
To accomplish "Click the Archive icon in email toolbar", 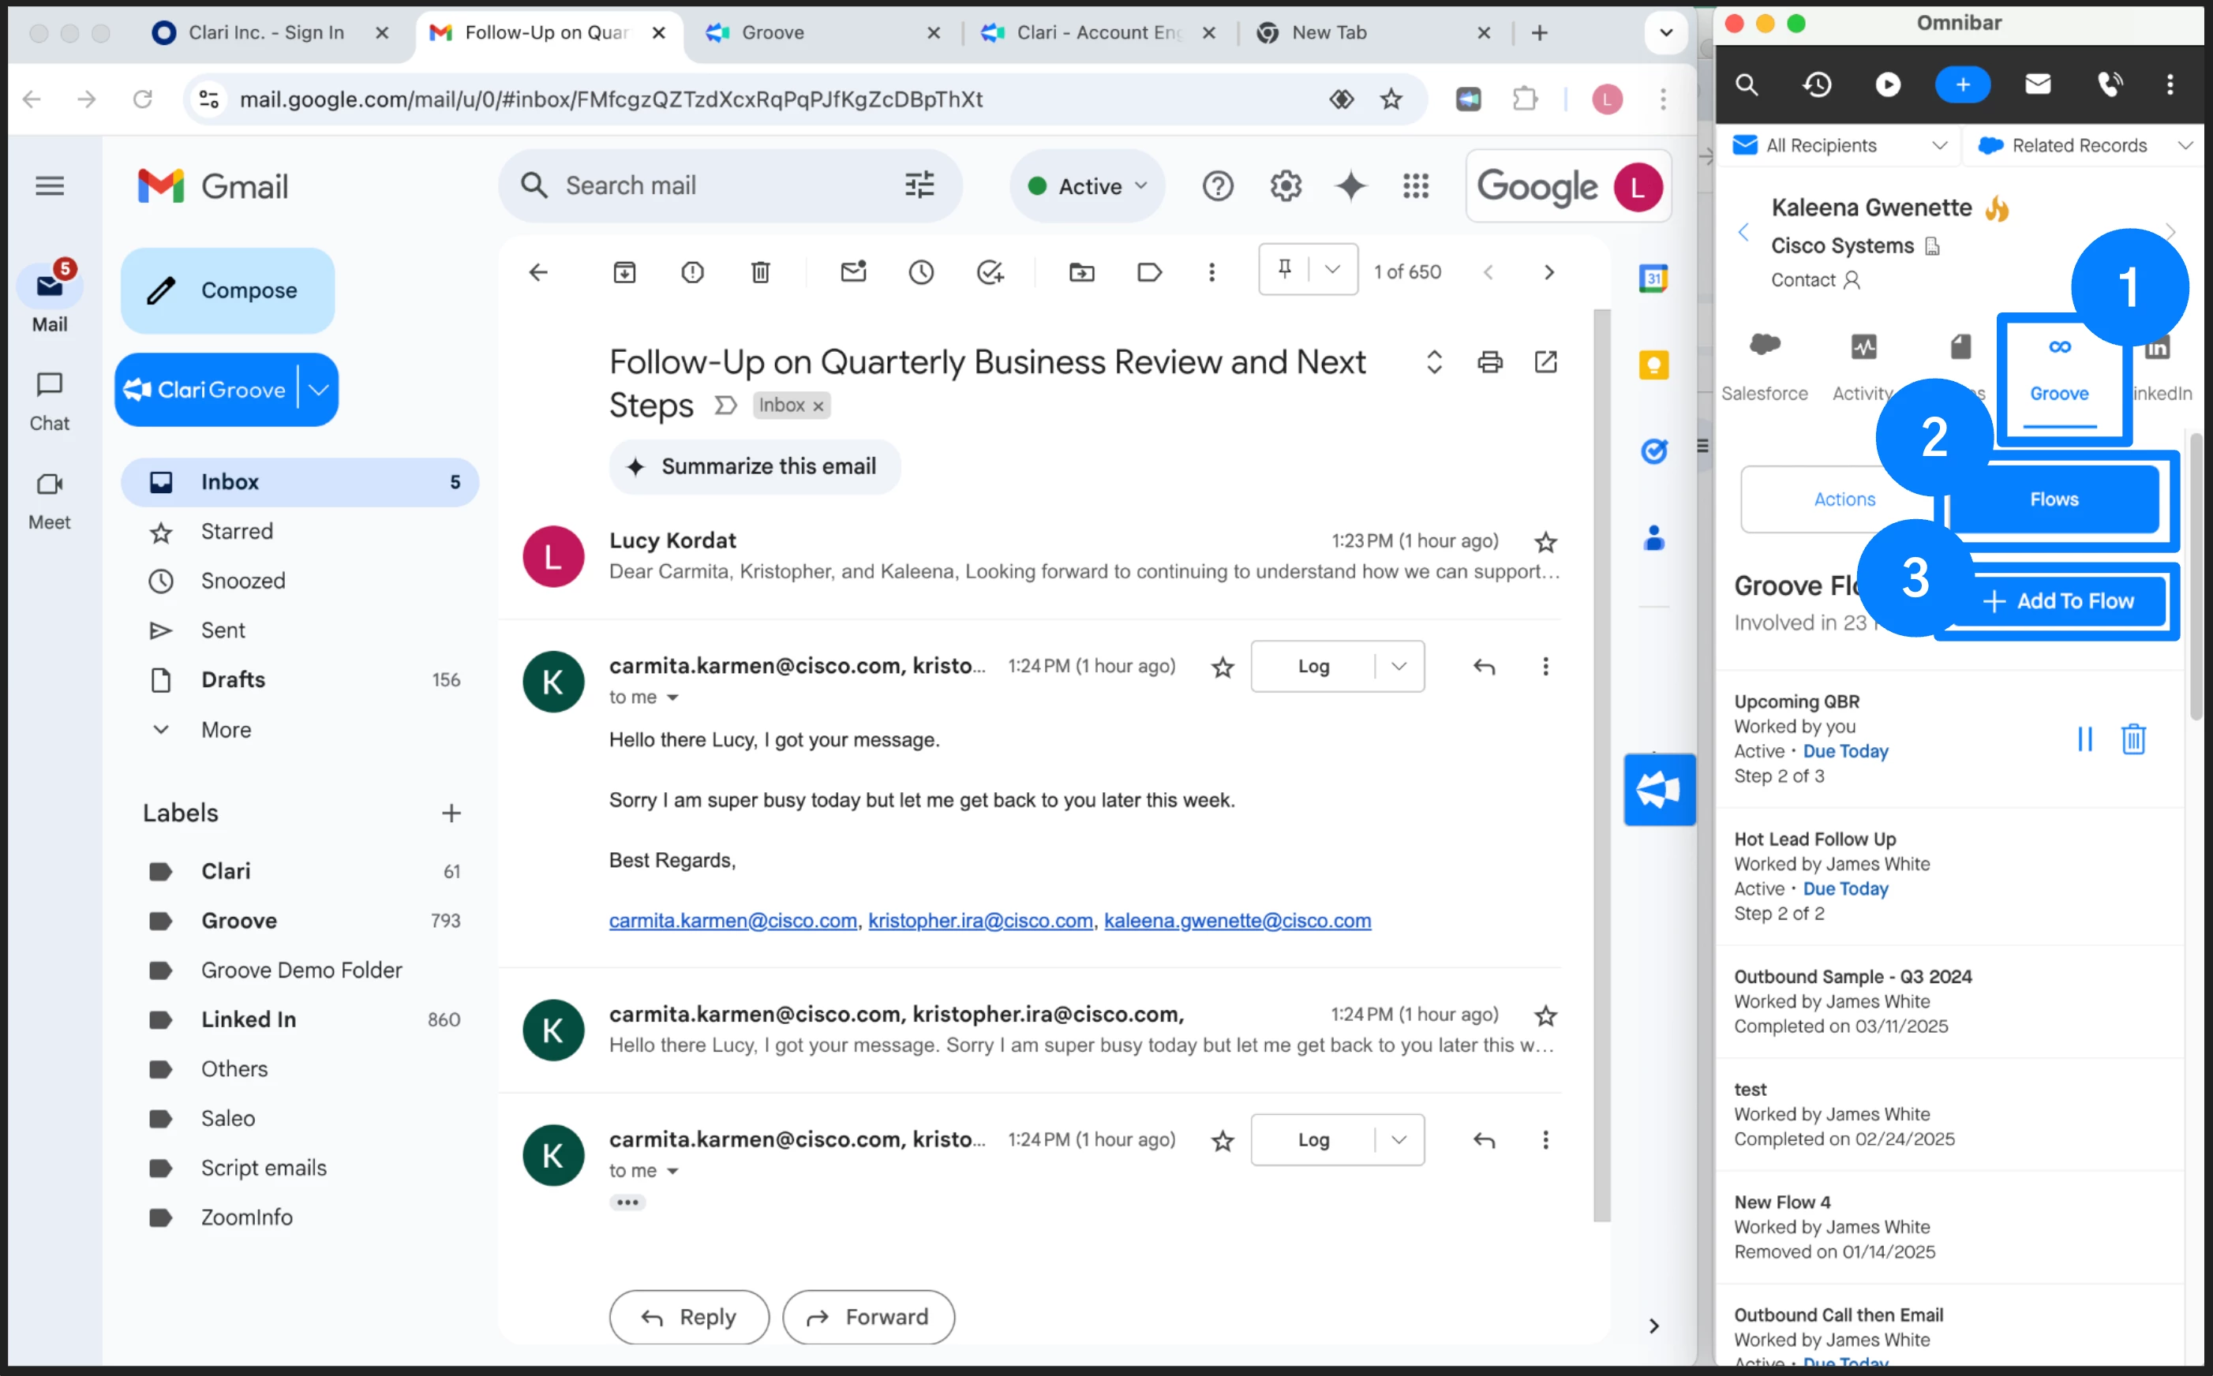I will 624,272.
